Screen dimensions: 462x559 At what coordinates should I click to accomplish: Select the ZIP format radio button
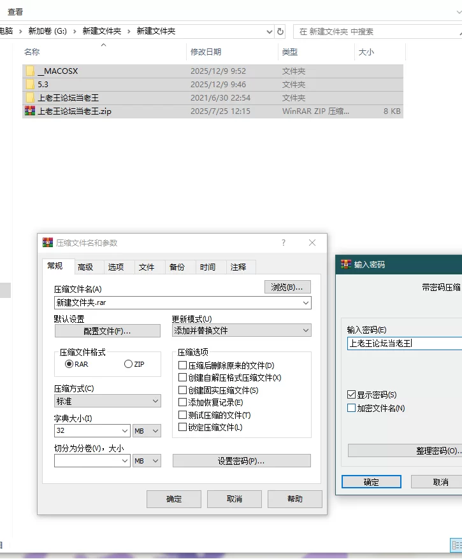coord(128,364)
